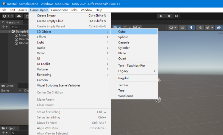
Task: Open the Component menu
Action: (59, 10)
